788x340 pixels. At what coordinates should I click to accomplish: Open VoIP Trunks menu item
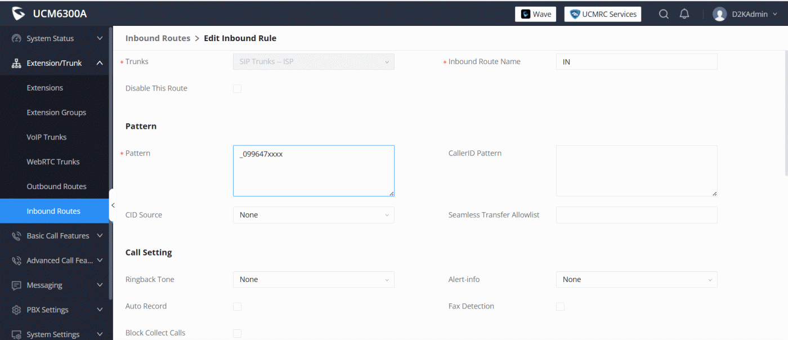point(47,137)
